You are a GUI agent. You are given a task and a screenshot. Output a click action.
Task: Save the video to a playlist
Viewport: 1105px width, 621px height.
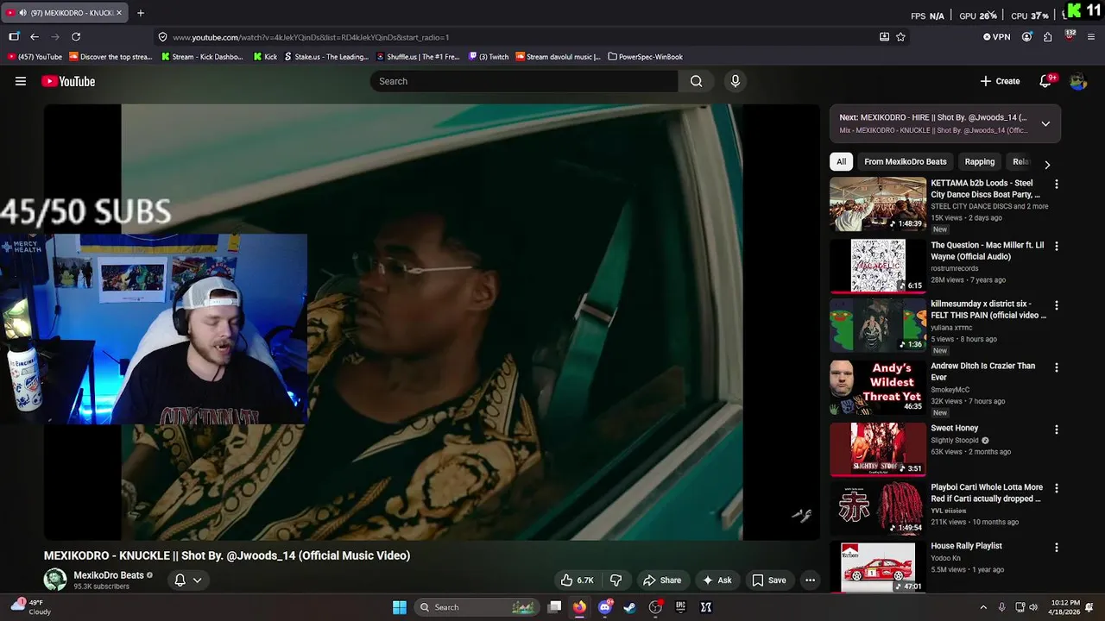click(x=768, y=580)
